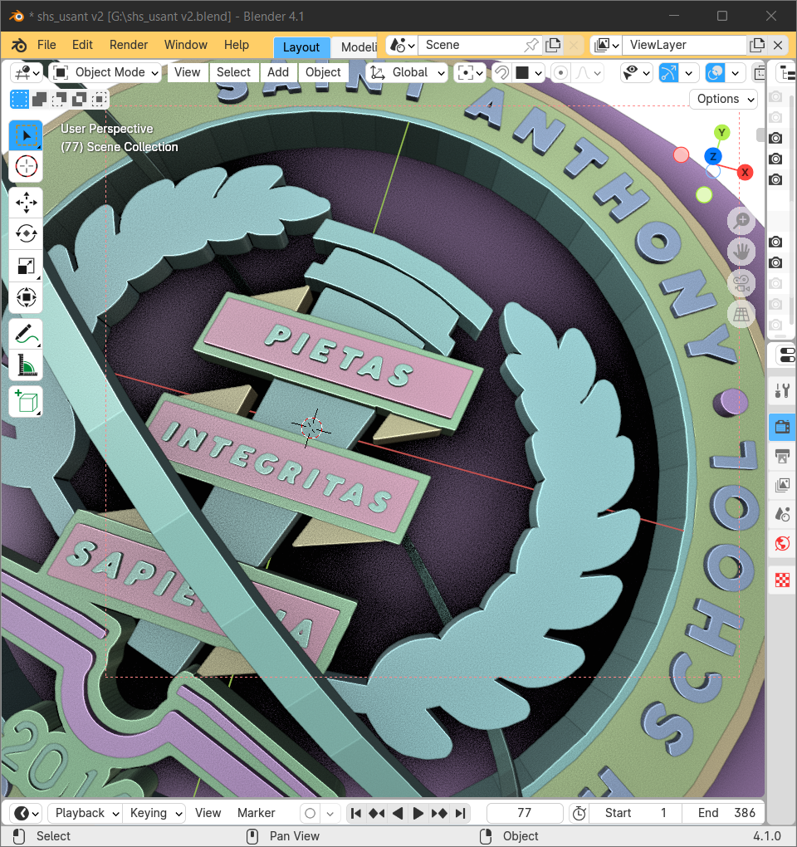Open the Object Mode dropdown

105,72
